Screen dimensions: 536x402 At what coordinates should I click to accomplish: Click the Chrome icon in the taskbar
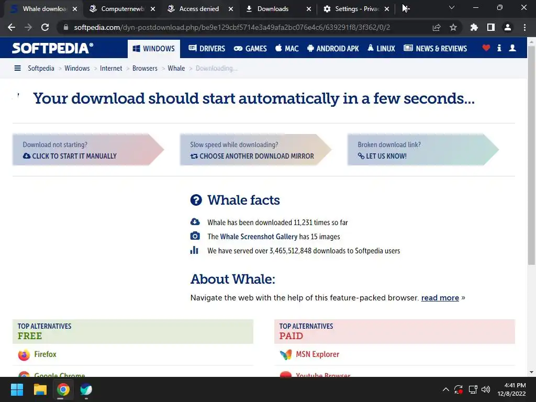[x=63, y=389]
